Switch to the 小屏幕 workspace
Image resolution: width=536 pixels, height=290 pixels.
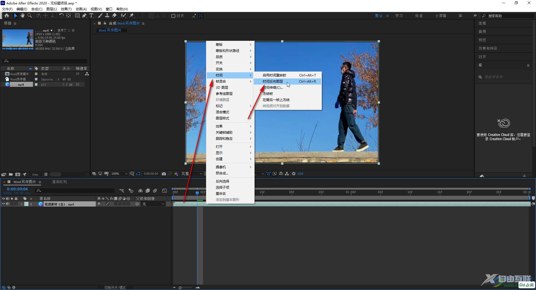[x=441, y=16]
